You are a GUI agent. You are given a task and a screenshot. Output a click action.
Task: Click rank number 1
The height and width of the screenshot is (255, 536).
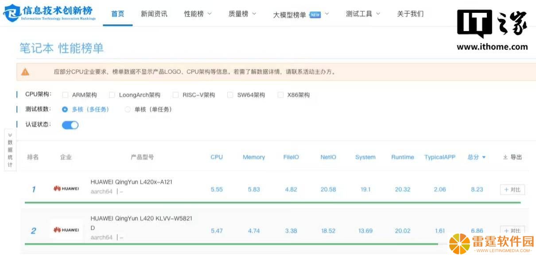33,189
